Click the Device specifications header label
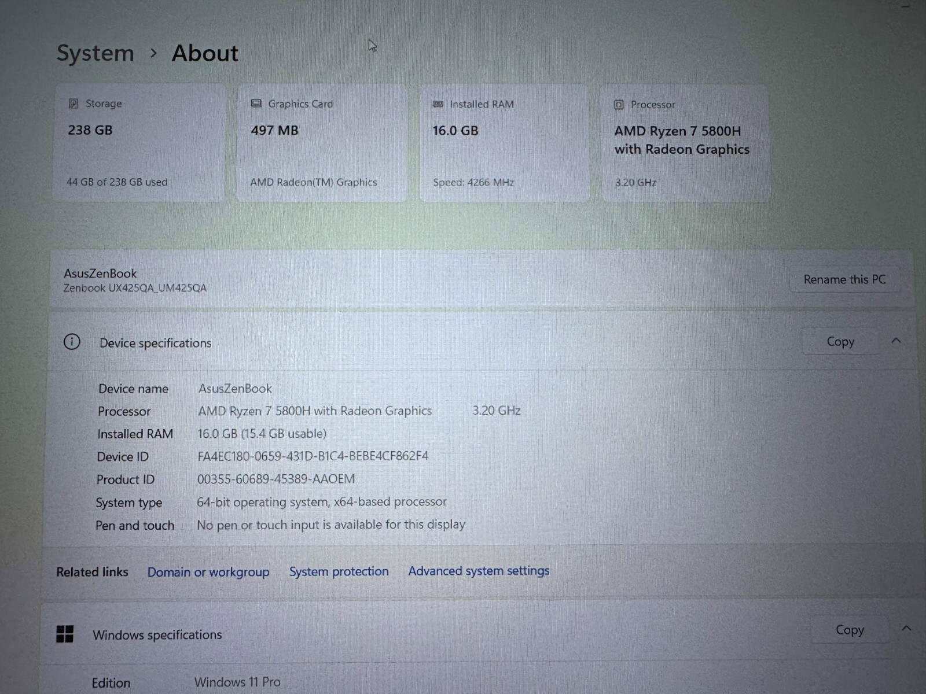Viewport: 926px width, 694px height. 156,343
